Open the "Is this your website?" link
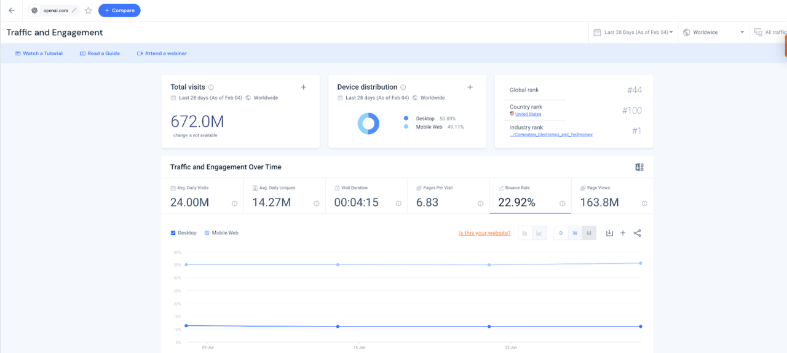787x353 pixels. [x=484, y=233]
